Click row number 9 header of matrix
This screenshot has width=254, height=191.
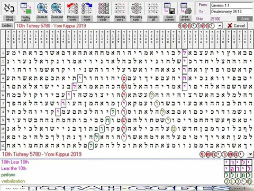click(3, 121)
